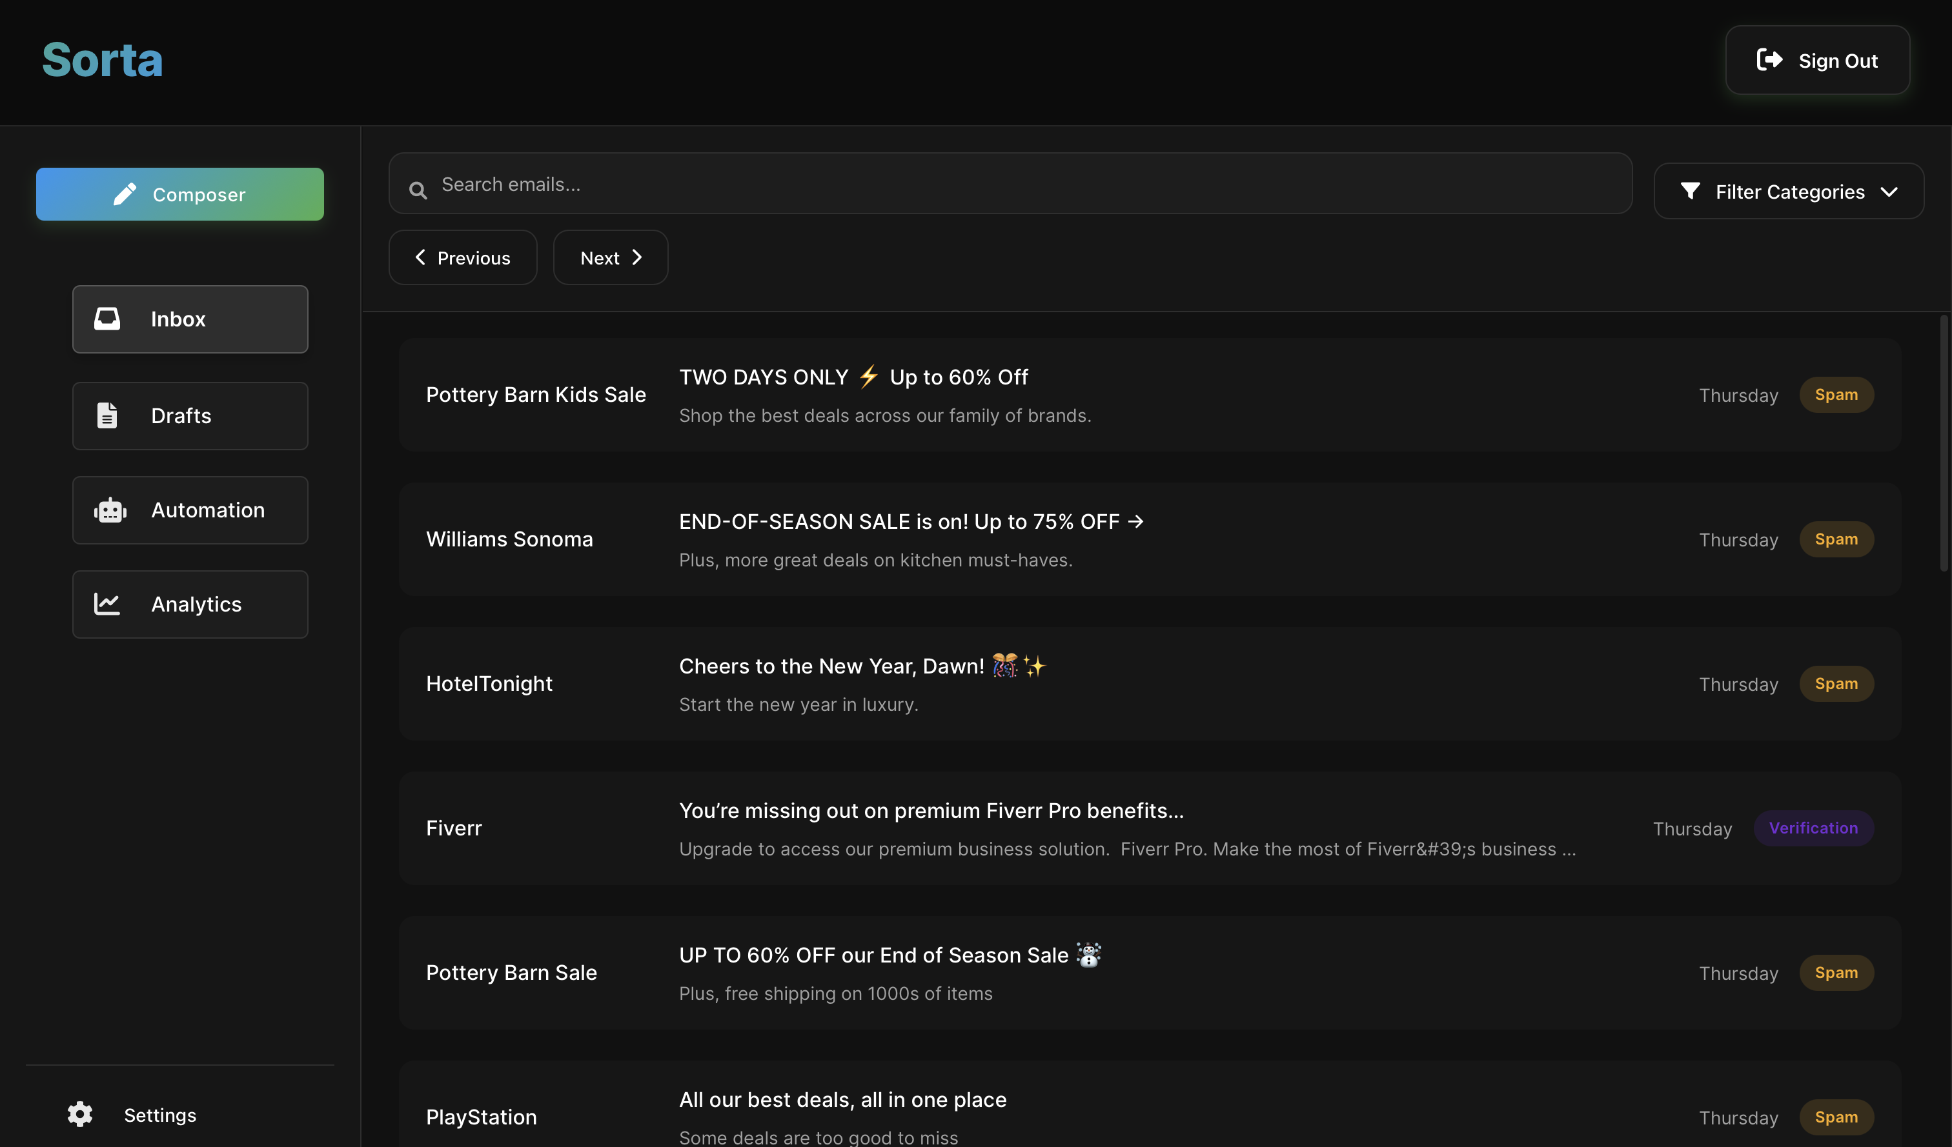1952x1147 pixels.
Task: Click the Sign Out arrow icon
Action: click(x=1769, y=59)
